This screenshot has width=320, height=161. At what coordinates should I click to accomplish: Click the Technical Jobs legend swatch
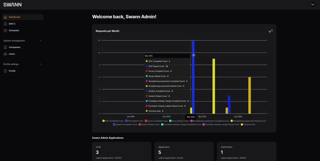pos(242,124)
